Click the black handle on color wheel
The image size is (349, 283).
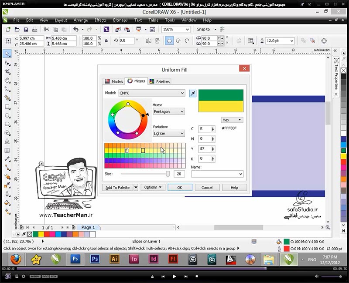coord(143,116)
